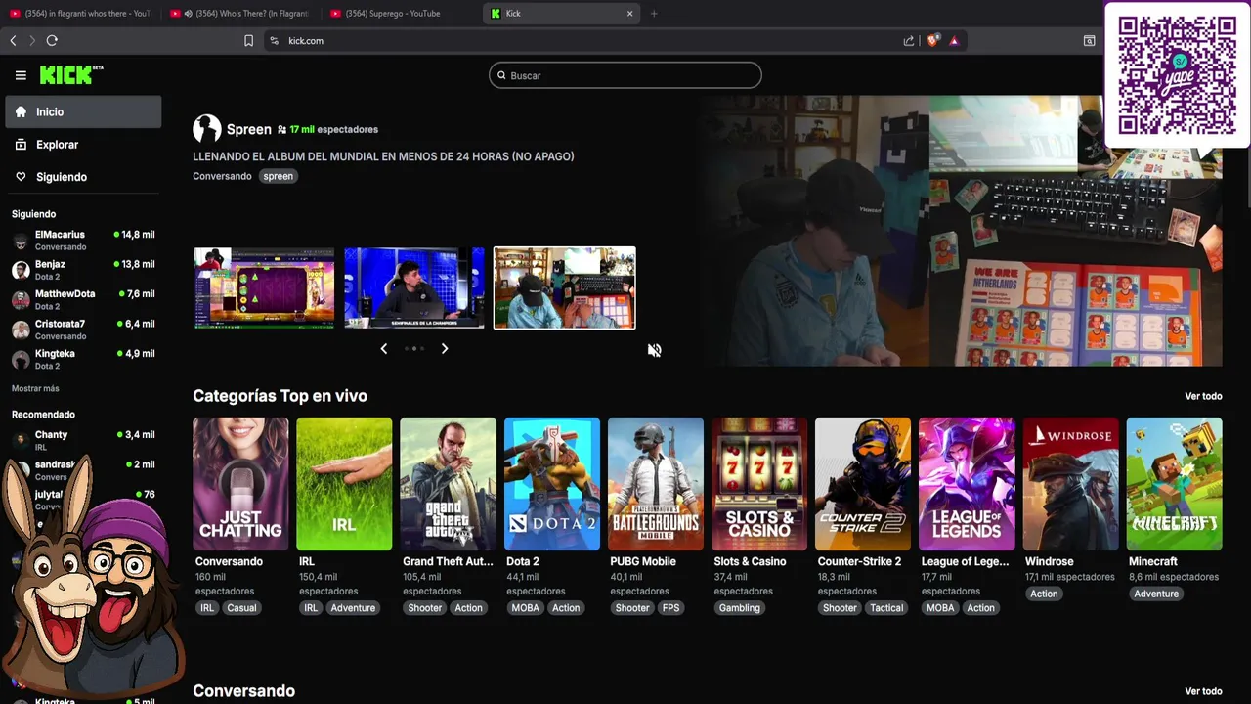Screen dimensions: 1251x704
Task: Open League of Legends category card
Action: pyautogui.click(x=967, y=484)
